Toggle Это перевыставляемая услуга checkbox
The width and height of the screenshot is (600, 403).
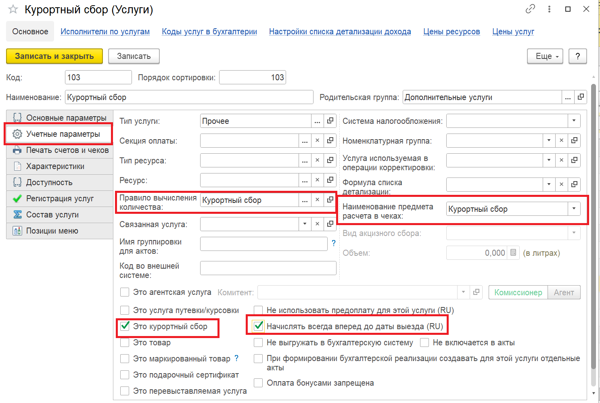click(x=125, y=391)
